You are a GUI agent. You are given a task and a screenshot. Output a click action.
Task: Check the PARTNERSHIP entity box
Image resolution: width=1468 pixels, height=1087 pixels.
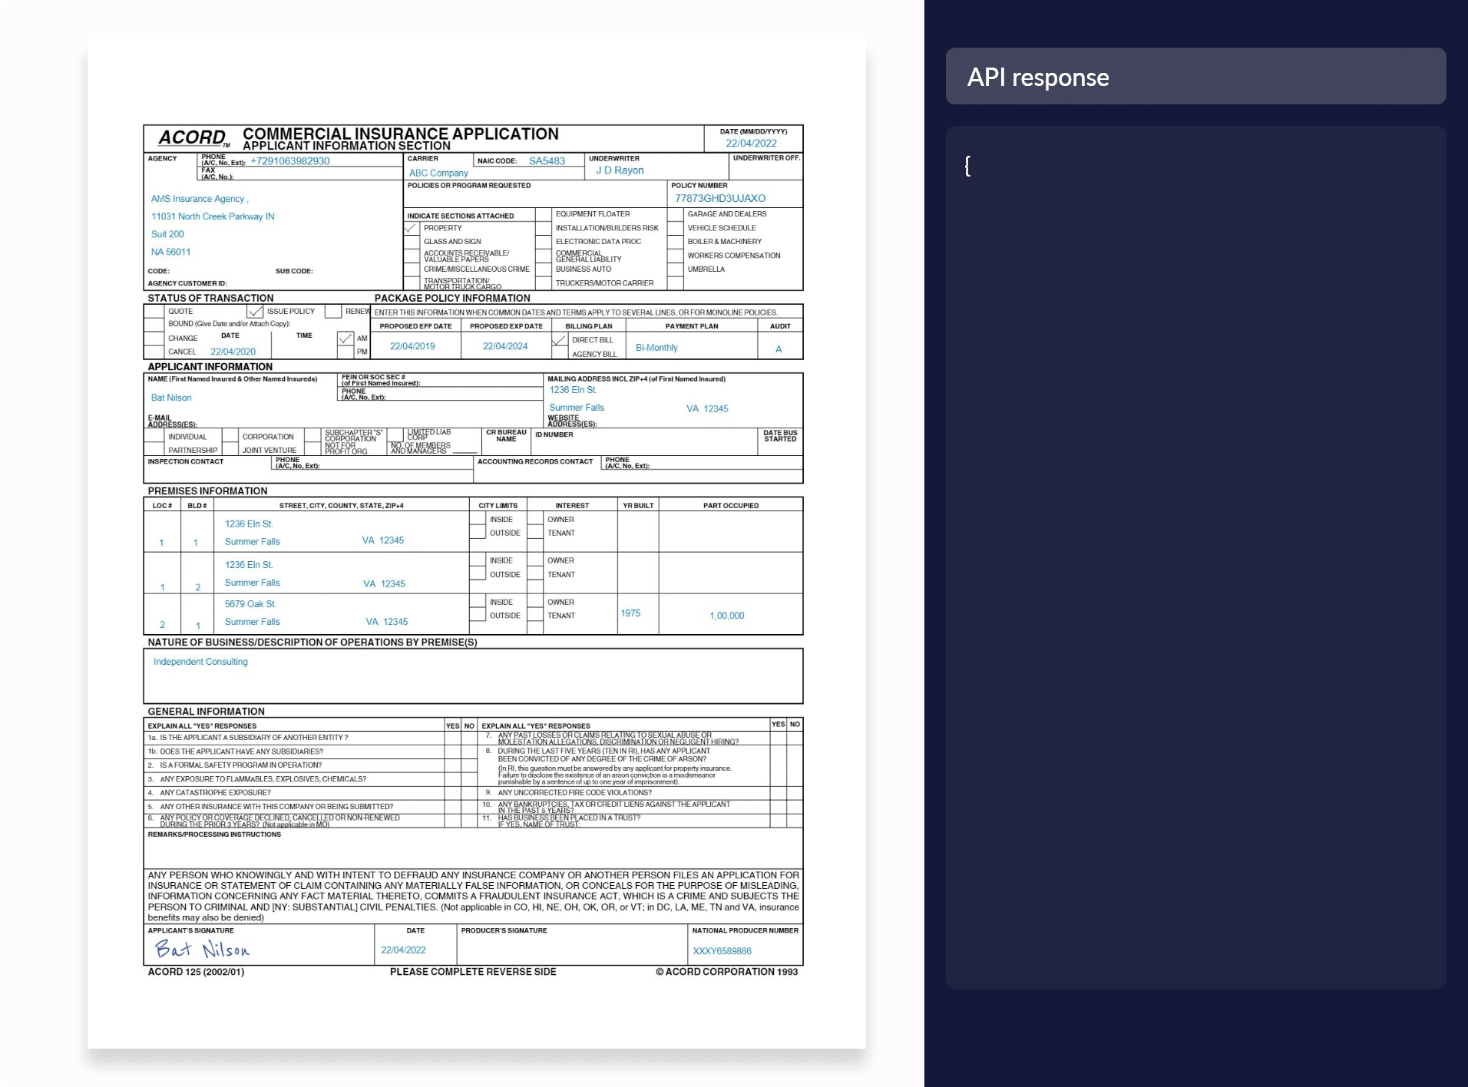154,449
